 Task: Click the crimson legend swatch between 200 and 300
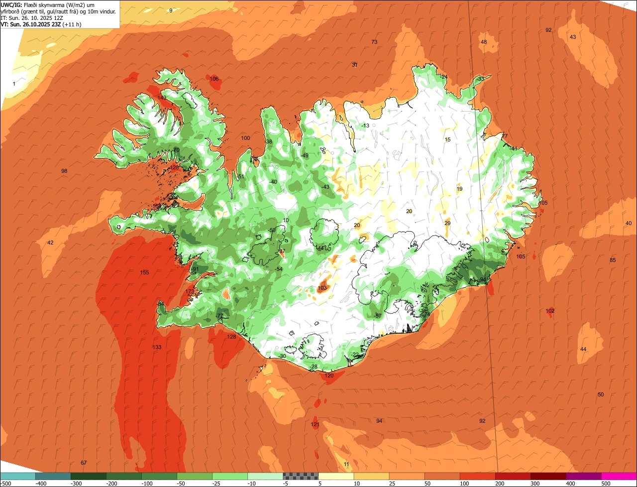tap(514, 476)
